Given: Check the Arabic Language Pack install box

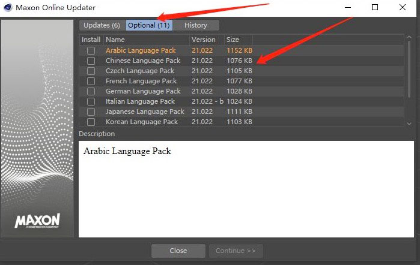Looking at the screenshot, I should [91, 50].
